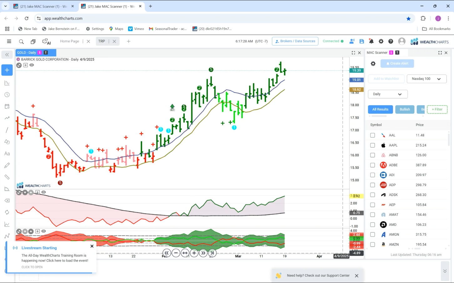Open the help question mark
Screen dimensions: 454x283
pyautogui.click(x=391, y=41)
